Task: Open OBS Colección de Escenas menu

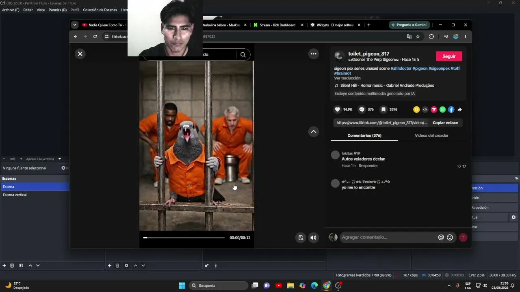Action: pyautogui.click(x=100, y=10)
